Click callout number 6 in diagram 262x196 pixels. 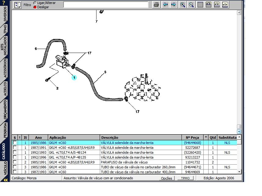click(36, 49)
